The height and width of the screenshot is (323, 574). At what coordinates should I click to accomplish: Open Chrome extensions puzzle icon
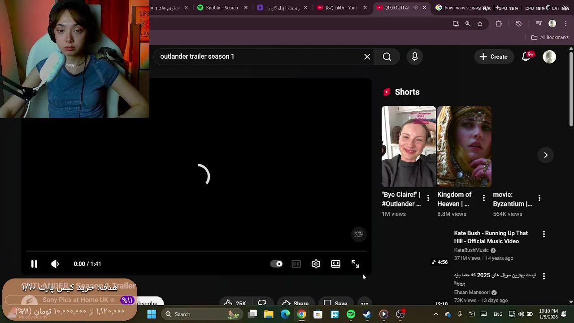(x=499, y=24)
